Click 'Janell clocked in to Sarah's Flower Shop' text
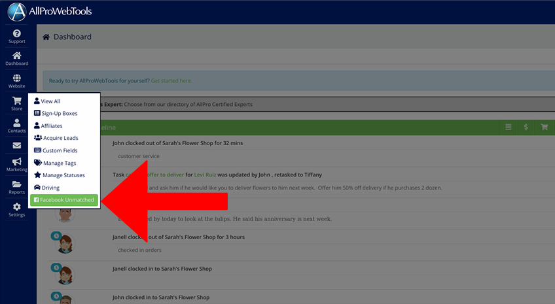The height and width of the screenshot is (304, 555). click(x=162, y=269)
